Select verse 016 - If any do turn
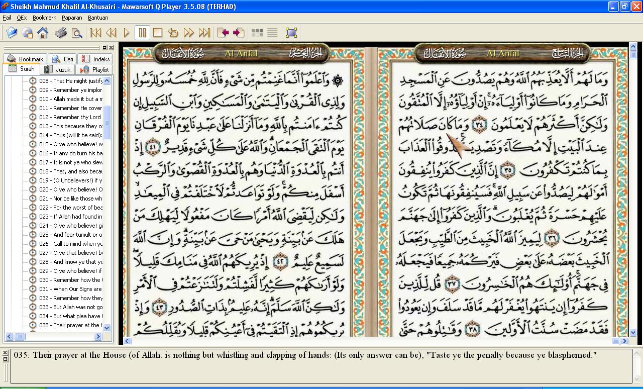This screenshot has width=643, height=389. pos(70,153)
